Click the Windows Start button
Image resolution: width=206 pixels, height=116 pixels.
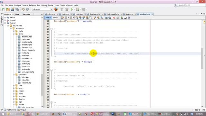3,114
